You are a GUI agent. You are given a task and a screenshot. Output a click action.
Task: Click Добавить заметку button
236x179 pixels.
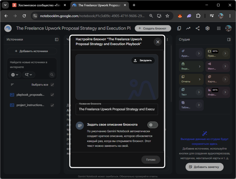coord(205,167)
